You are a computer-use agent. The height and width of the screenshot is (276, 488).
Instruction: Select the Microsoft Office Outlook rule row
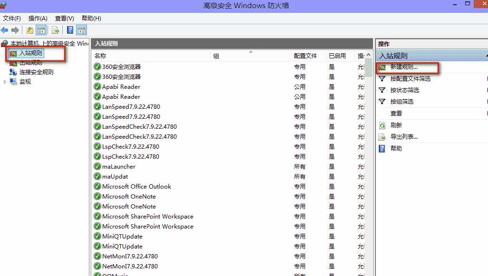pos(229,187)
